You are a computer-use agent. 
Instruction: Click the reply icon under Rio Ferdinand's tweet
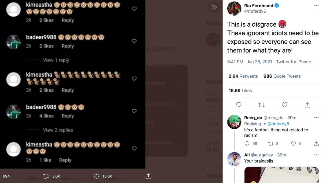239,105
